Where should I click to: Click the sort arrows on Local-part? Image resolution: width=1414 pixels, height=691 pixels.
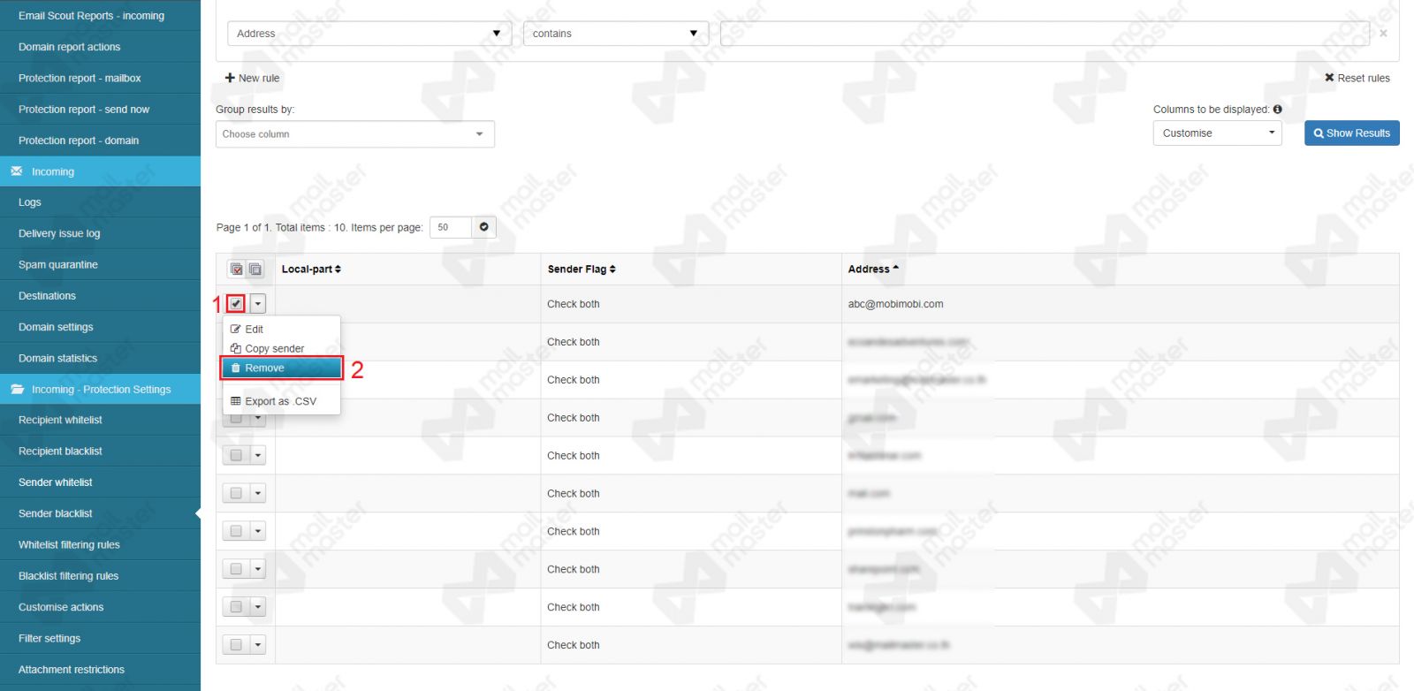pyautogui.click(x=338, y=270)
